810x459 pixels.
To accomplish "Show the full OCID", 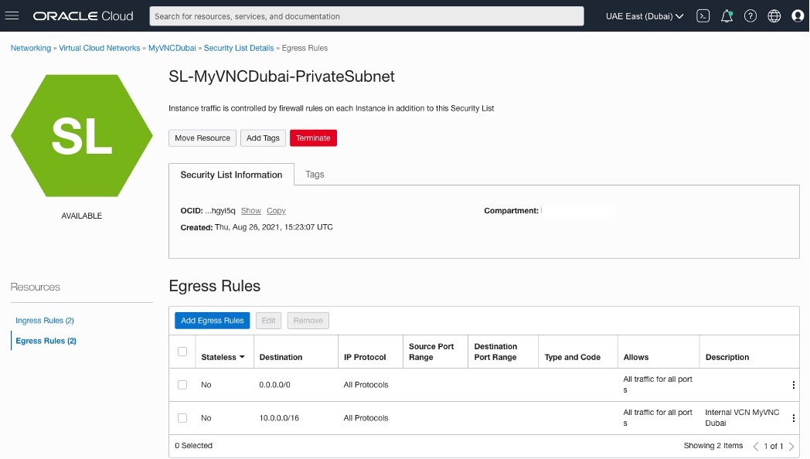I will [x=251, y=211].
